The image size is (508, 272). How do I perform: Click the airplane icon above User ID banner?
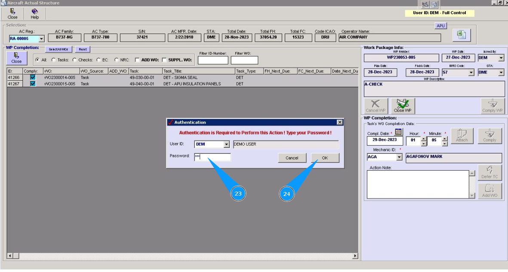coord(425,5)
